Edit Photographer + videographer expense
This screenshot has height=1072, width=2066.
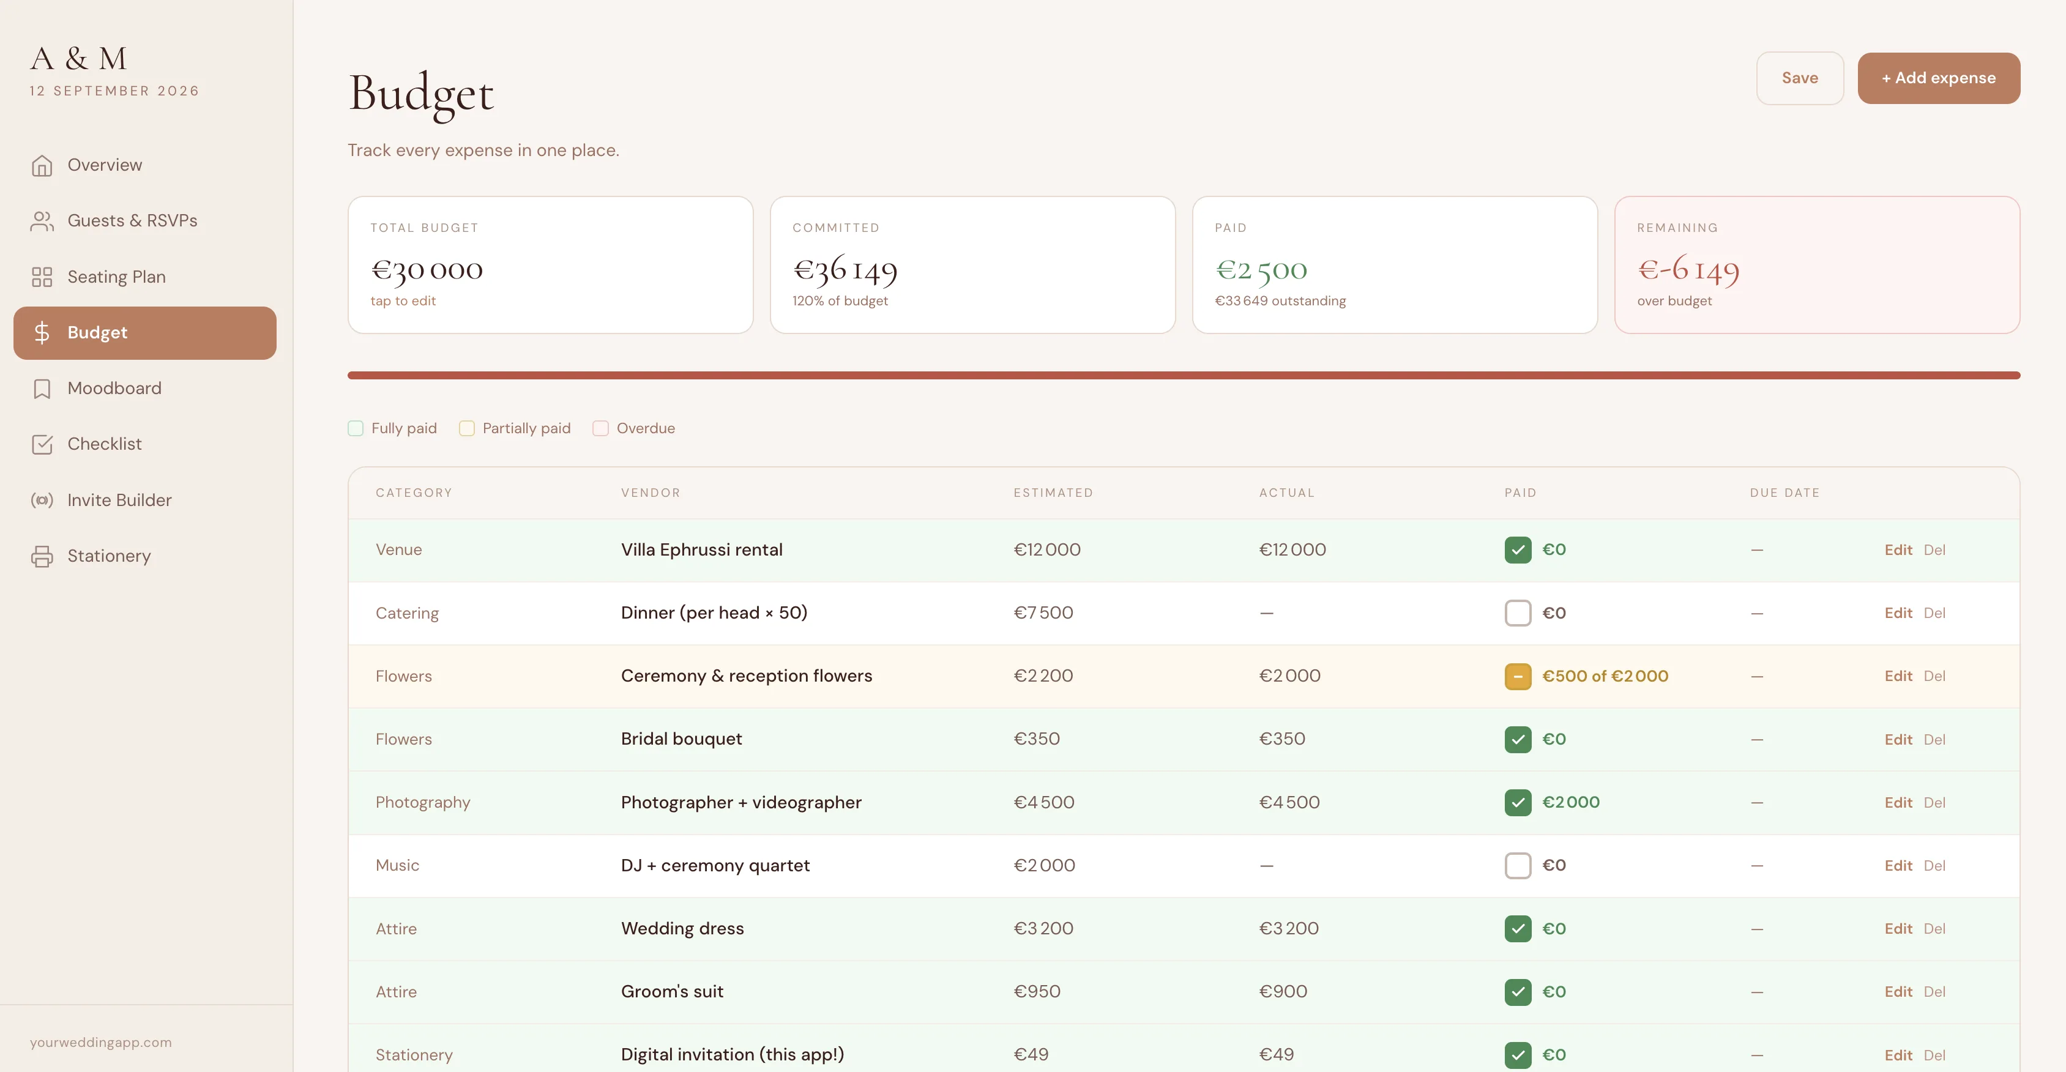coord(1898,803)
